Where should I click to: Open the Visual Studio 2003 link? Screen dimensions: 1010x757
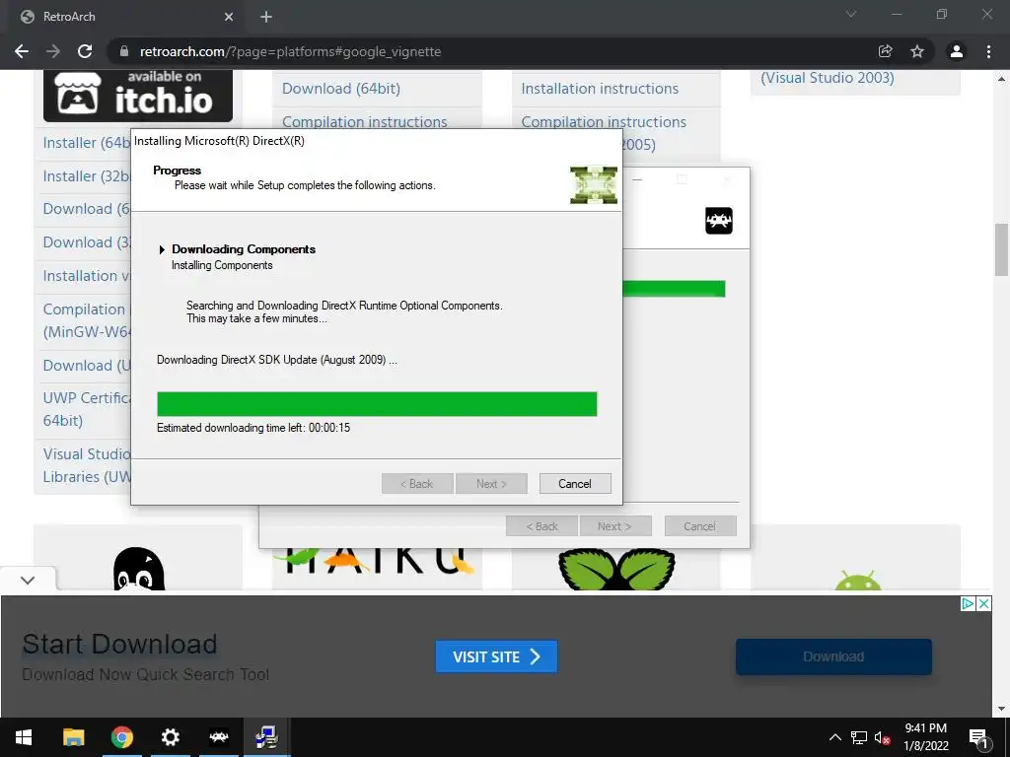pyautogui.click(x=828, y=78)
